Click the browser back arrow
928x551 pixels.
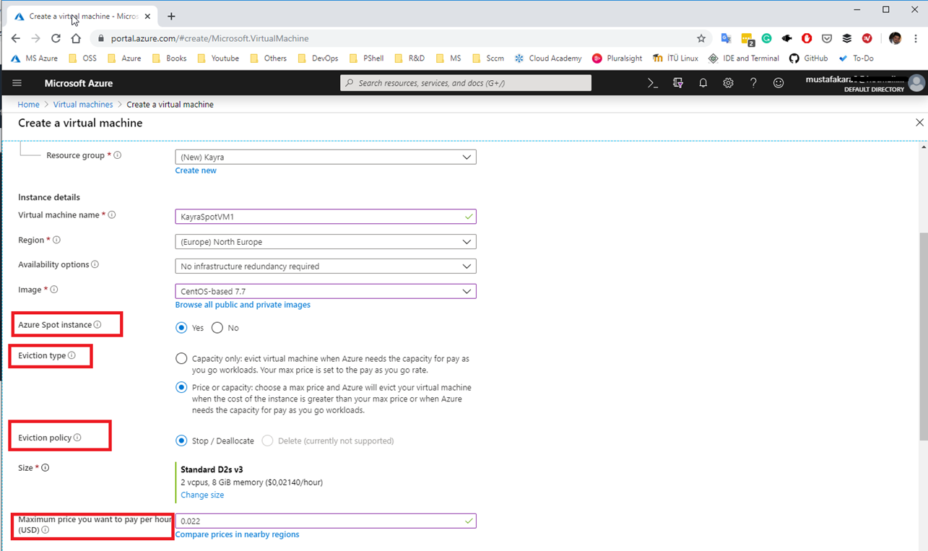pyautogui.click(x=15, y=38)
